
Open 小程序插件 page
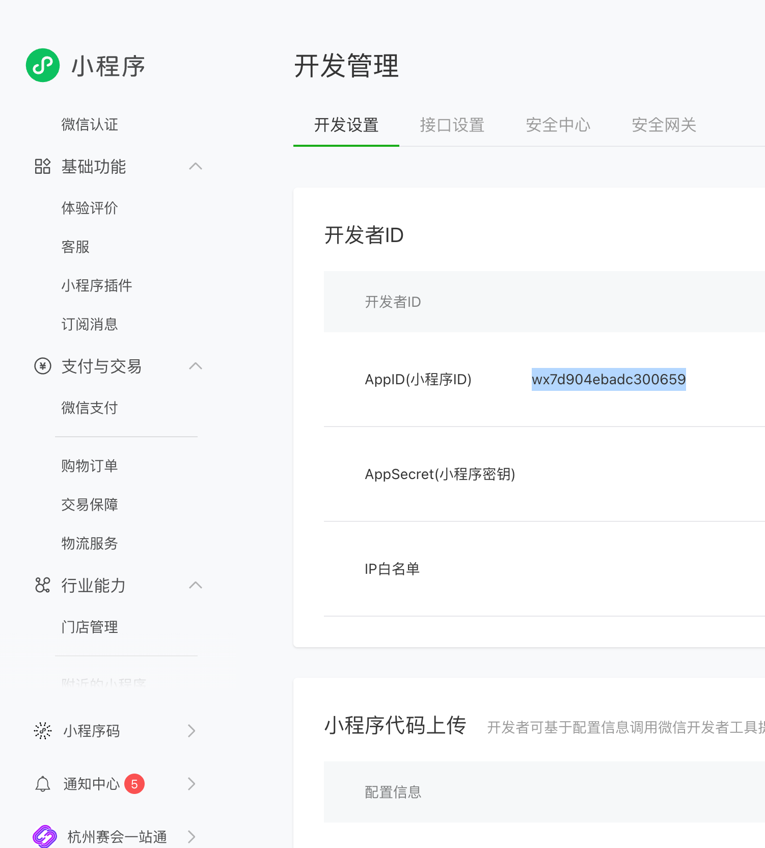97,285
